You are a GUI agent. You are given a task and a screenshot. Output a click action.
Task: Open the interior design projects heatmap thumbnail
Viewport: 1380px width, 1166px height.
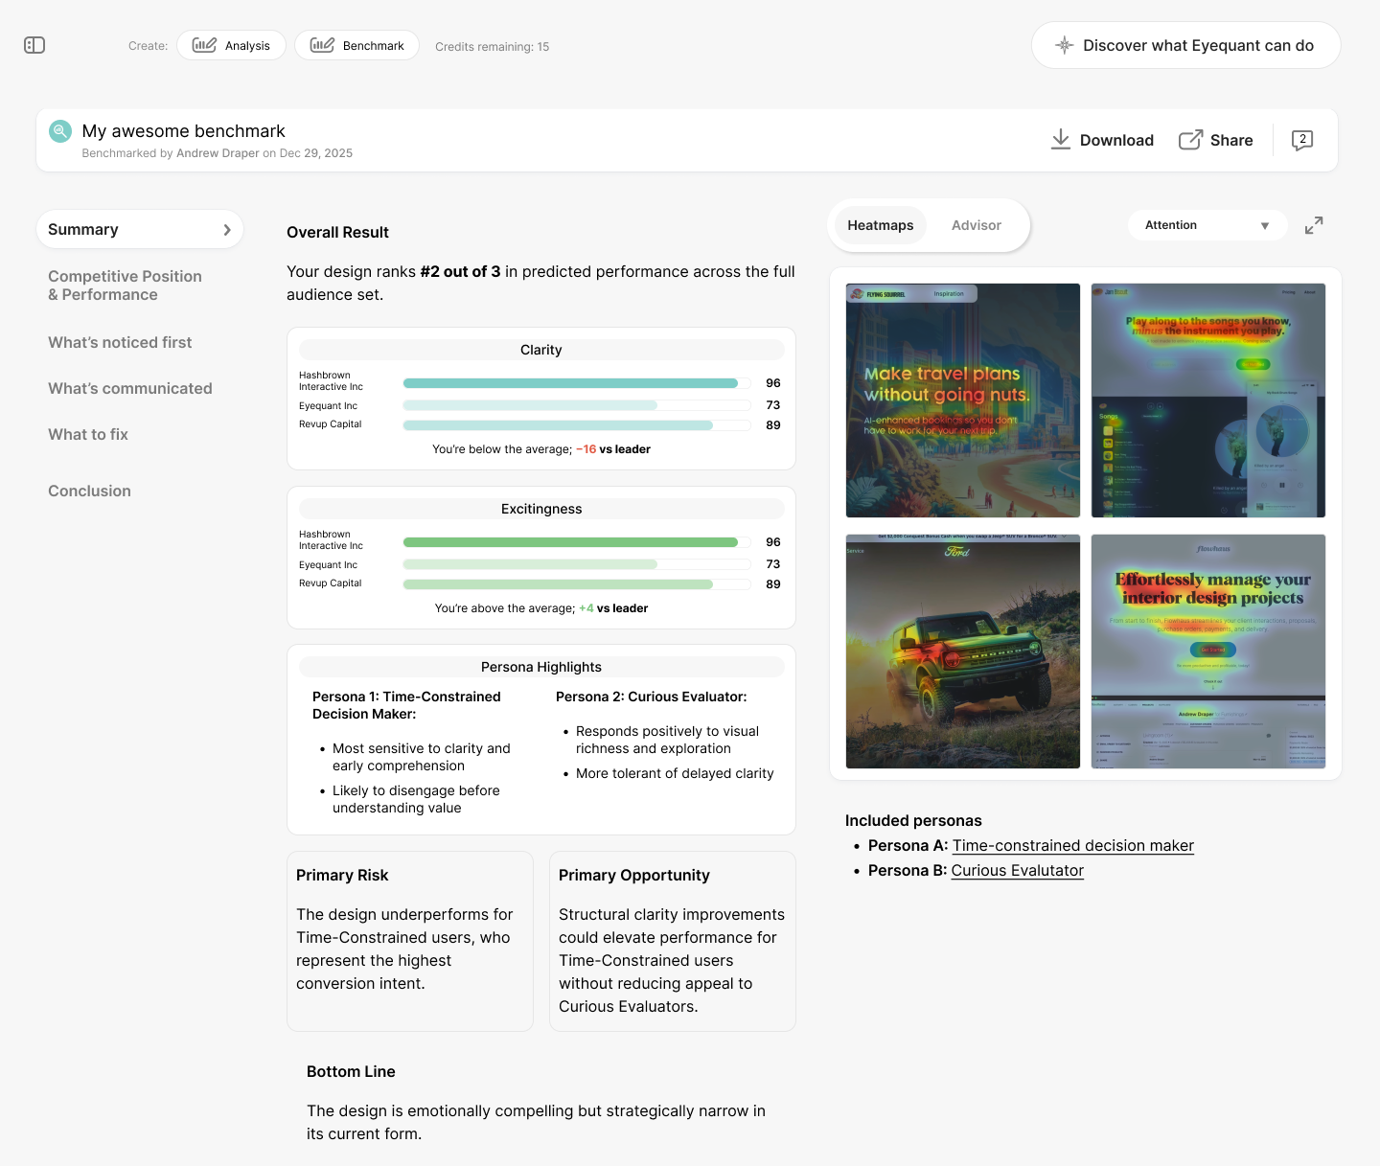coord(1208,652)
